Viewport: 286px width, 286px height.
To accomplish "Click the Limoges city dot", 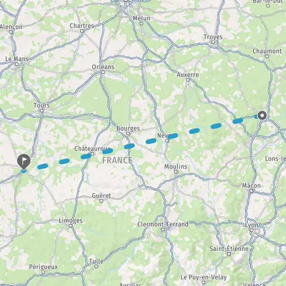I will pyautogui.click(x=71, y=226).
